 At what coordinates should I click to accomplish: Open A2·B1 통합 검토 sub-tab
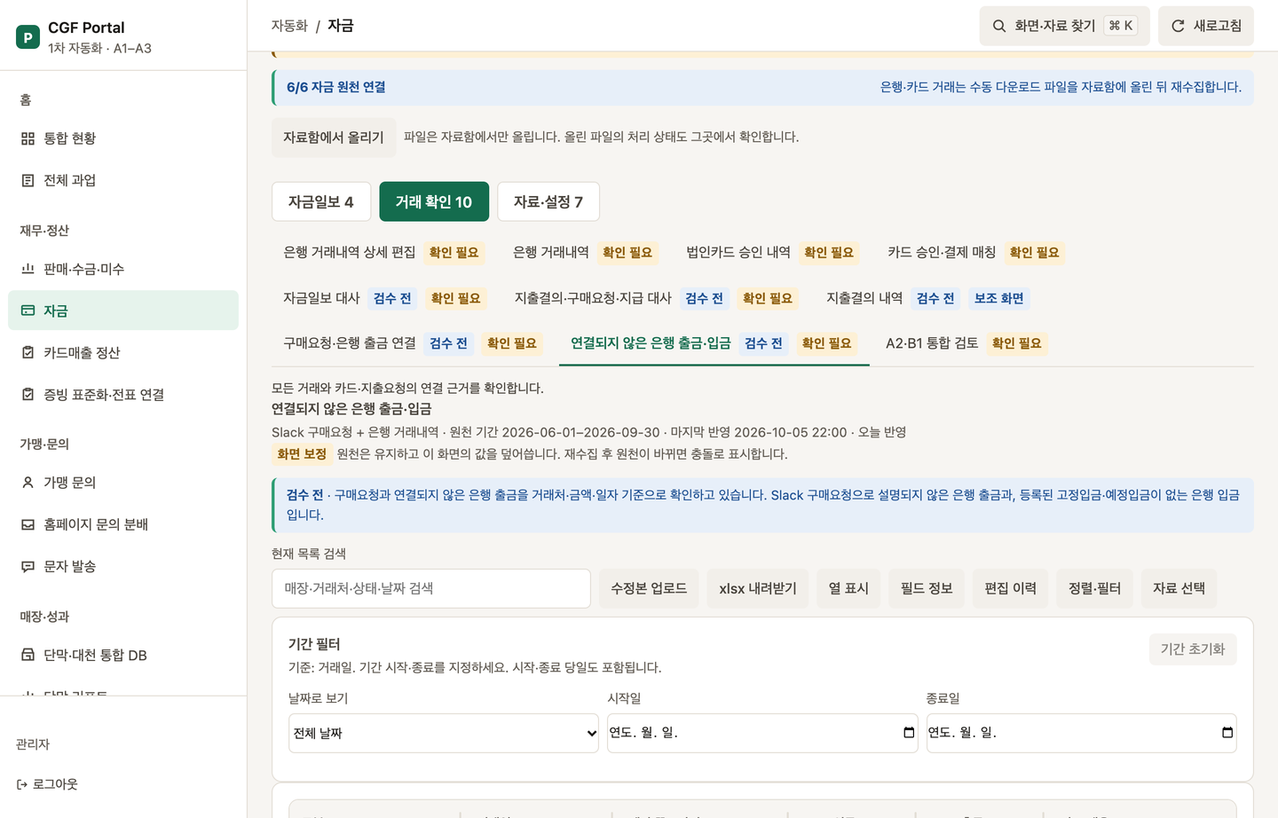pos(966,343)
